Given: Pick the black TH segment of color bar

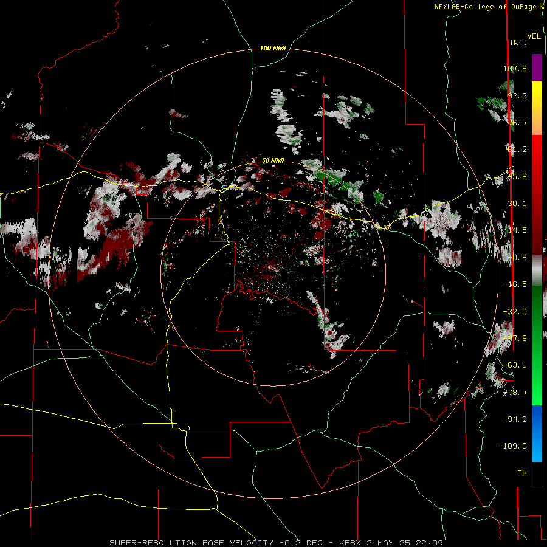Looking at the screenshot, I should 537,473.
